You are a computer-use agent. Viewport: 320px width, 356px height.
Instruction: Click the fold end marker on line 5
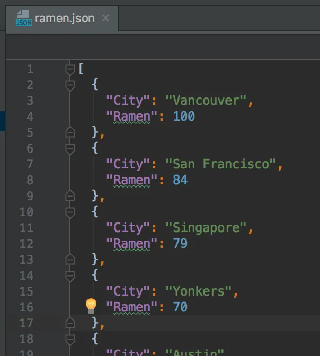[70, 132]
